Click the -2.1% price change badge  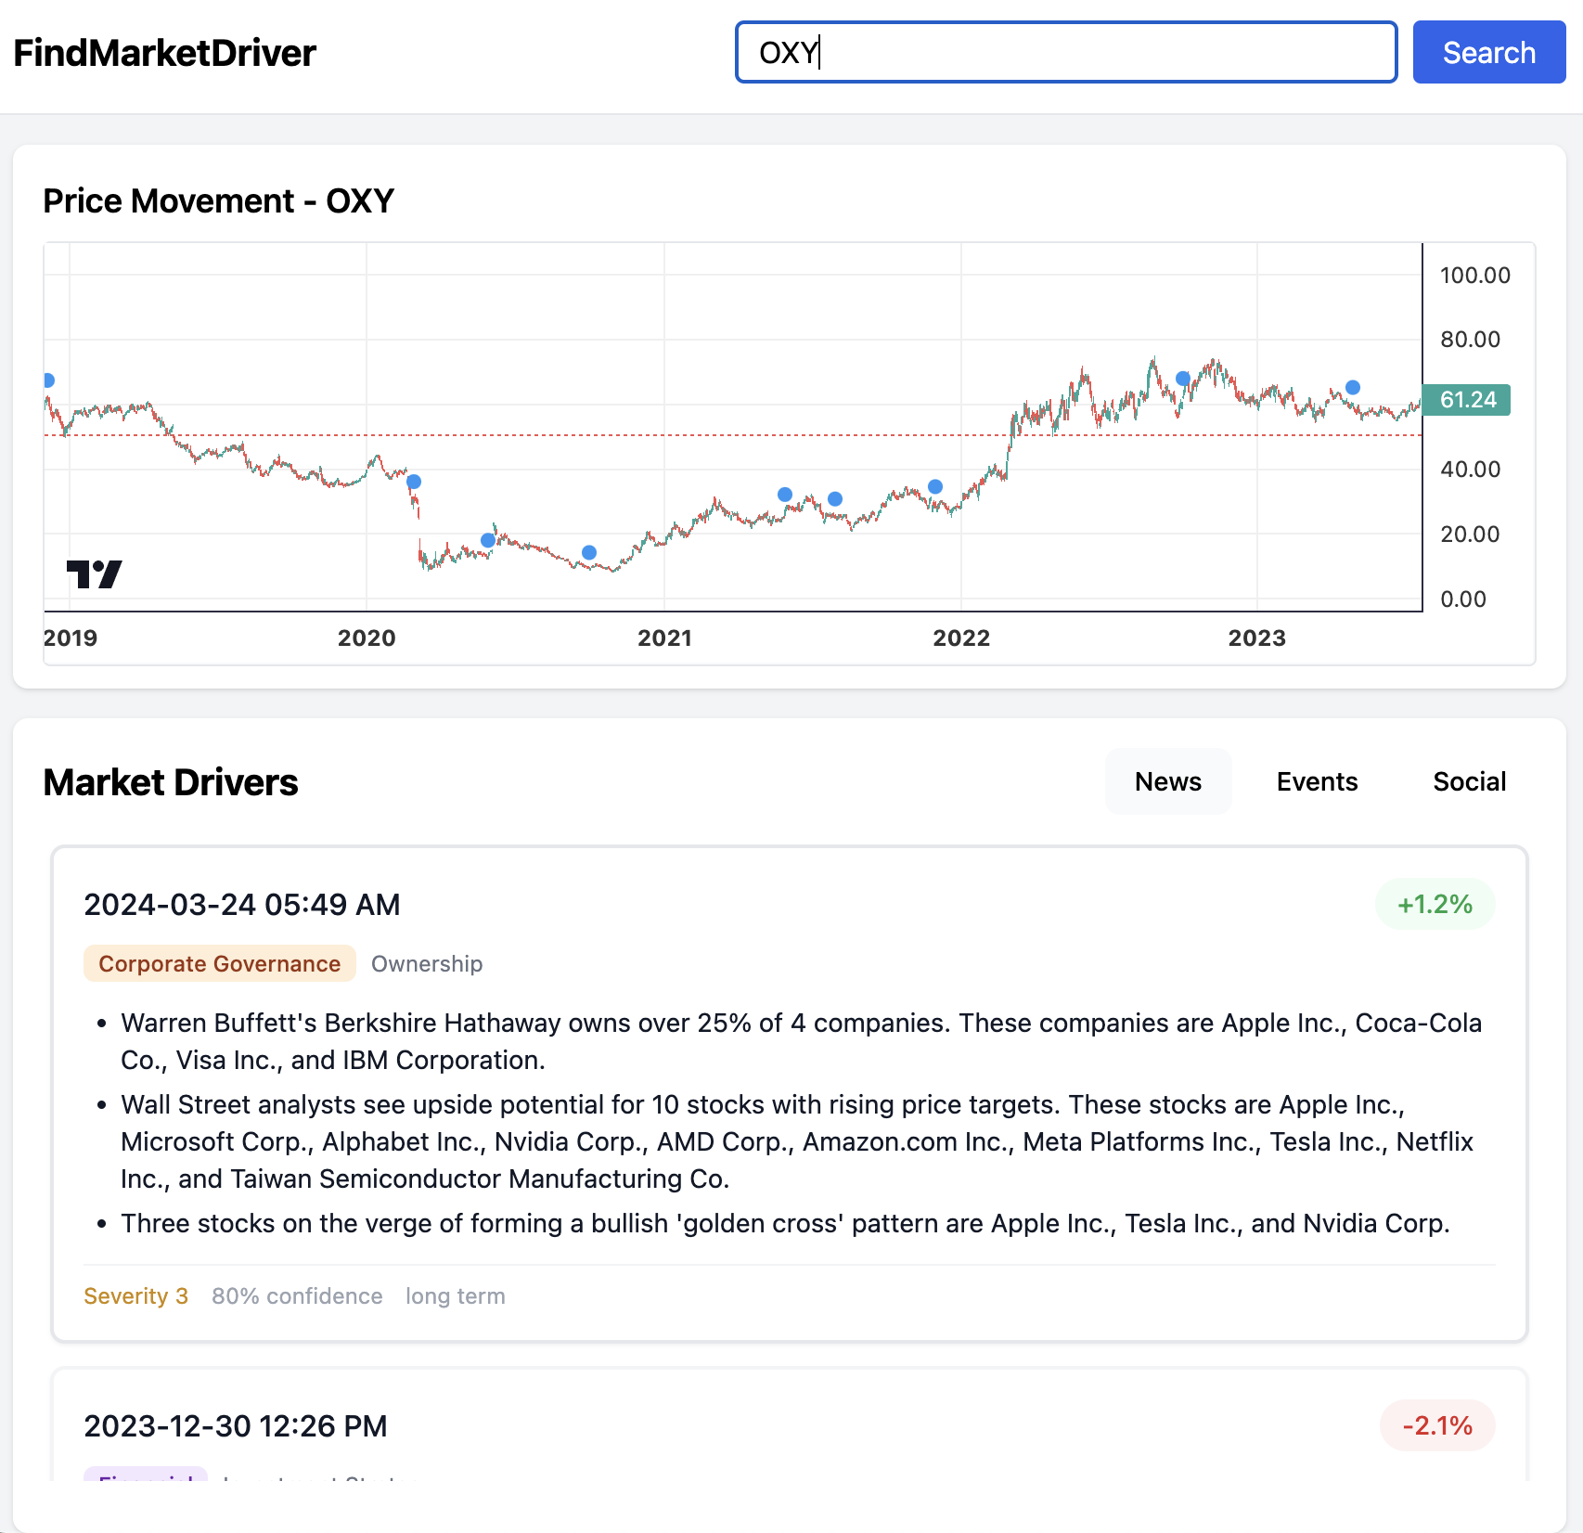(x=1436, y=1425)
